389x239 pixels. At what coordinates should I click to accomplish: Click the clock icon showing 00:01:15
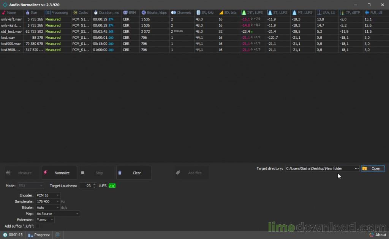pos(5,235)
